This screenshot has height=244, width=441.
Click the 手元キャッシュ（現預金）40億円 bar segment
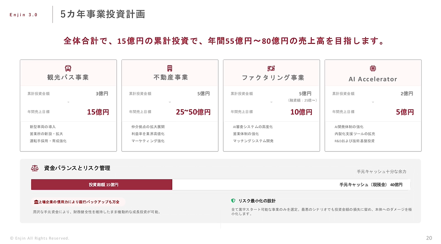(x=291, y=185)
